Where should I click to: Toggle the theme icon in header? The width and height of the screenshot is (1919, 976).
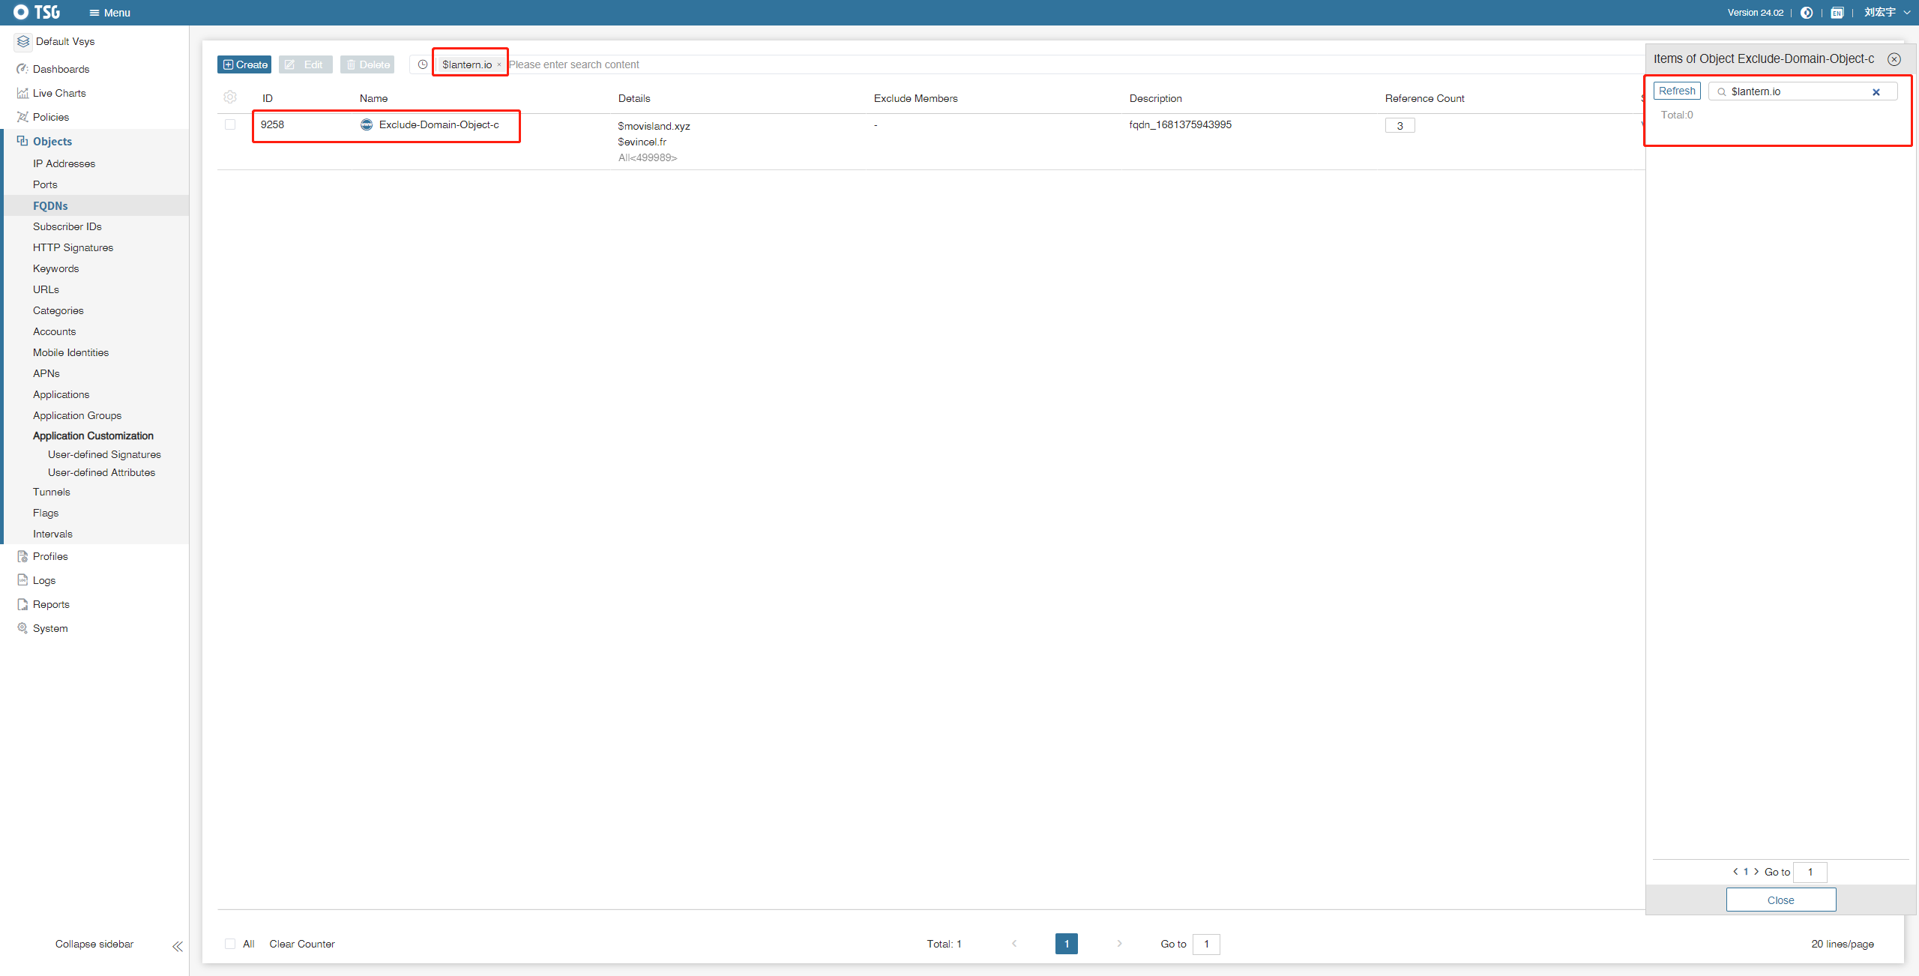click(1807, 13)
